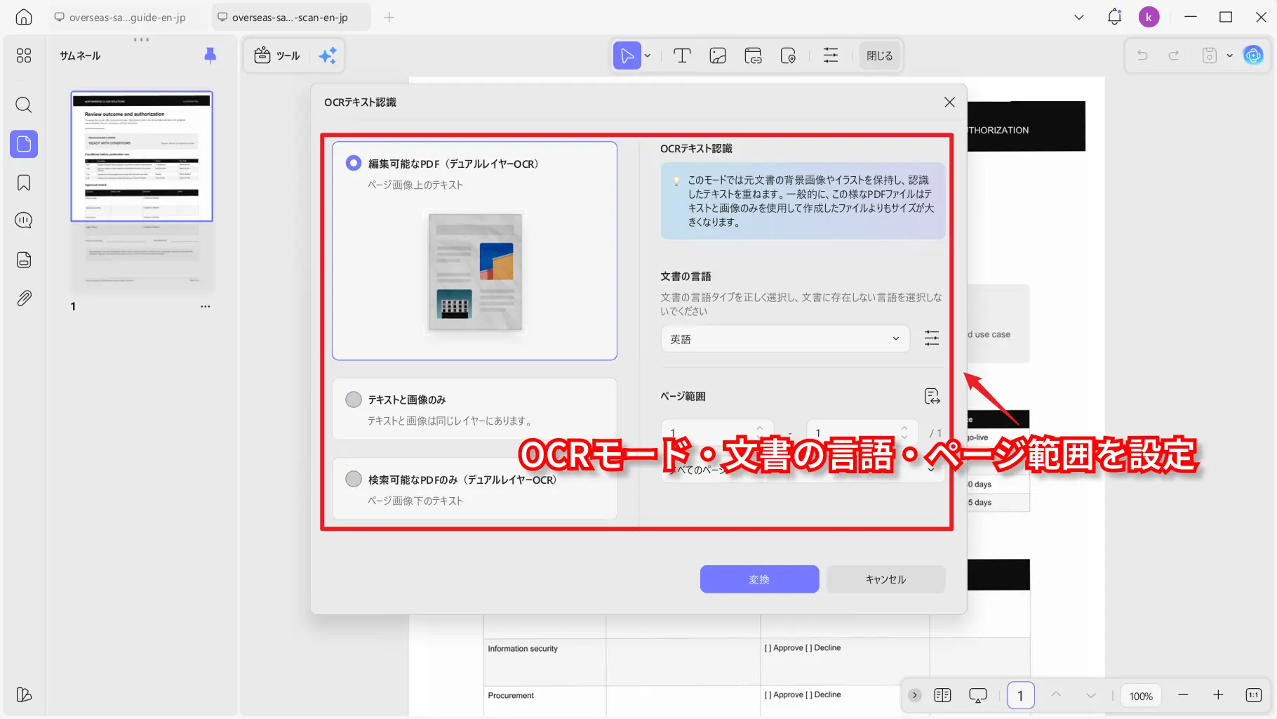Close the OCRテキスト認識 dialog
Image resolution: width=1277 pixels, height=719 pixels.
[x=949, y=102]
